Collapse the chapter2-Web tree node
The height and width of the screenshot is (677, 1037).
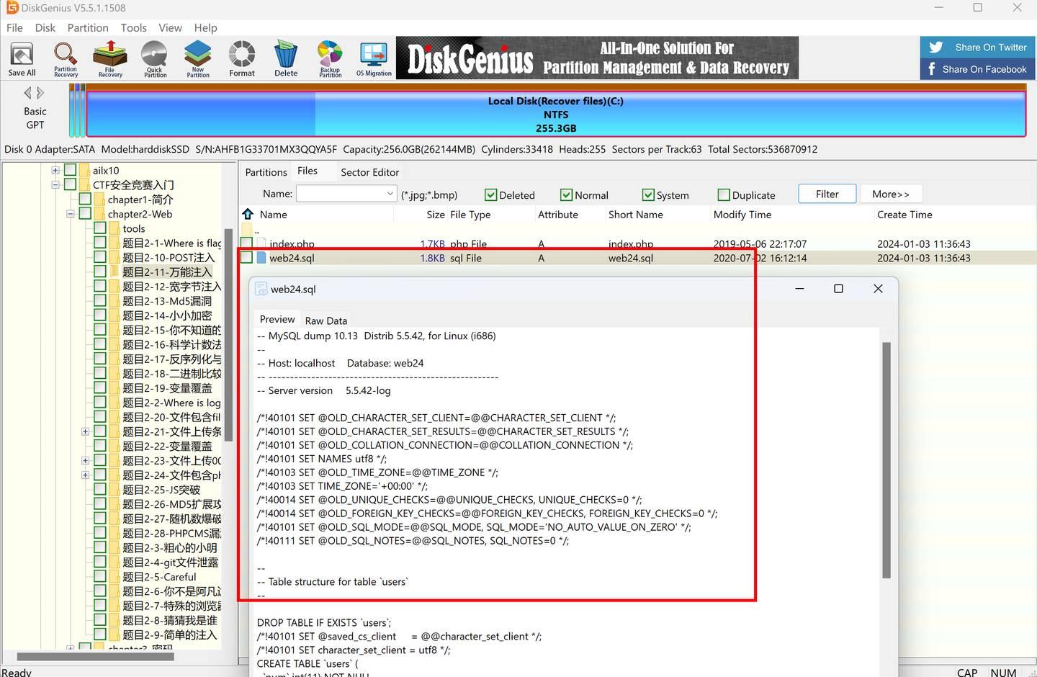tap(71, 214)
